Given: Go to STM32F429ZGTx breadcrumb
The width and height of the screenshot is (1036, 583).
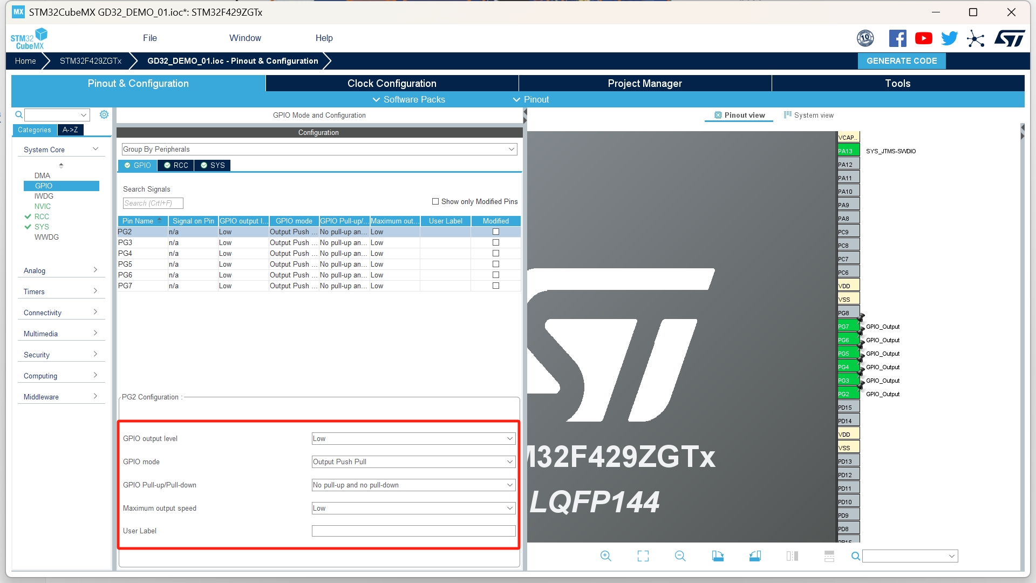Looking at the screenshot, I should pyautogui.click(x=91, y=61).
